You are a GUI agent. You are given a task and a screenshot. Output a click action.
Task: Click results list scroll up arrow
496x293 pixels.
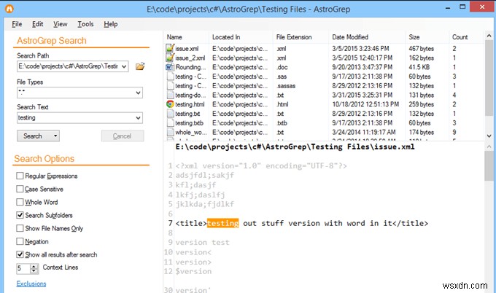click(489, 36)
